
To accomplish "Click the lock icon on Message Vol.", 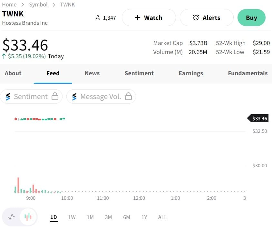I will click(128, 96).
